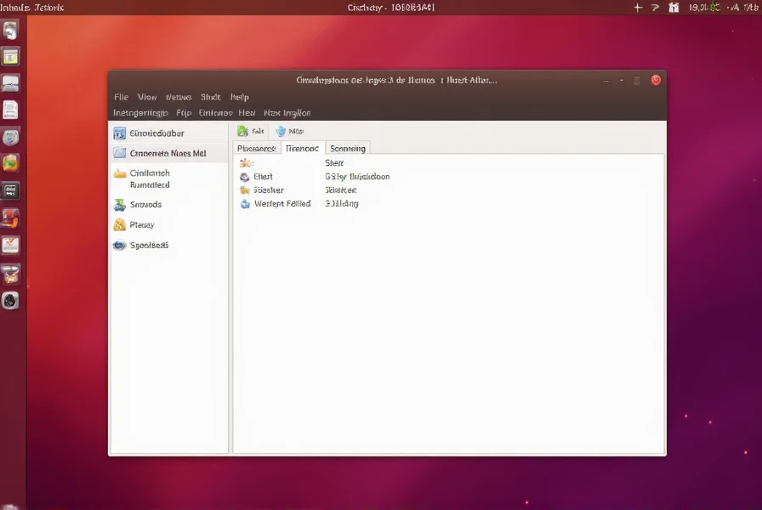762x510 pixels.
Task: Click the green icon in the toolbar
Action: 242,131
